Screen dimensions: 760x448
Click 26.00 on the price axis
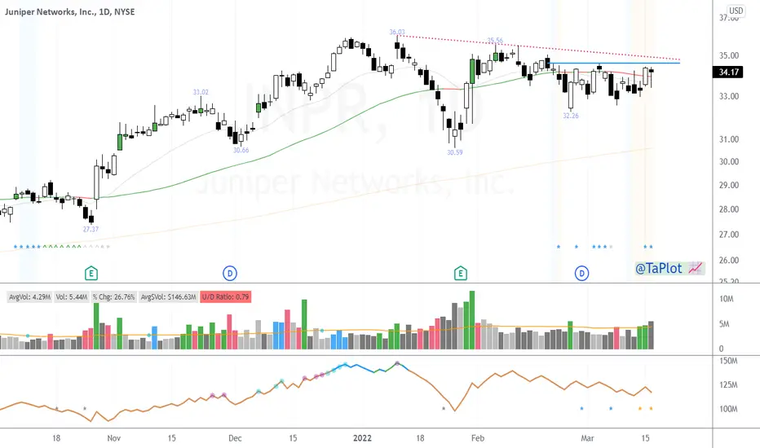point(729,260)
